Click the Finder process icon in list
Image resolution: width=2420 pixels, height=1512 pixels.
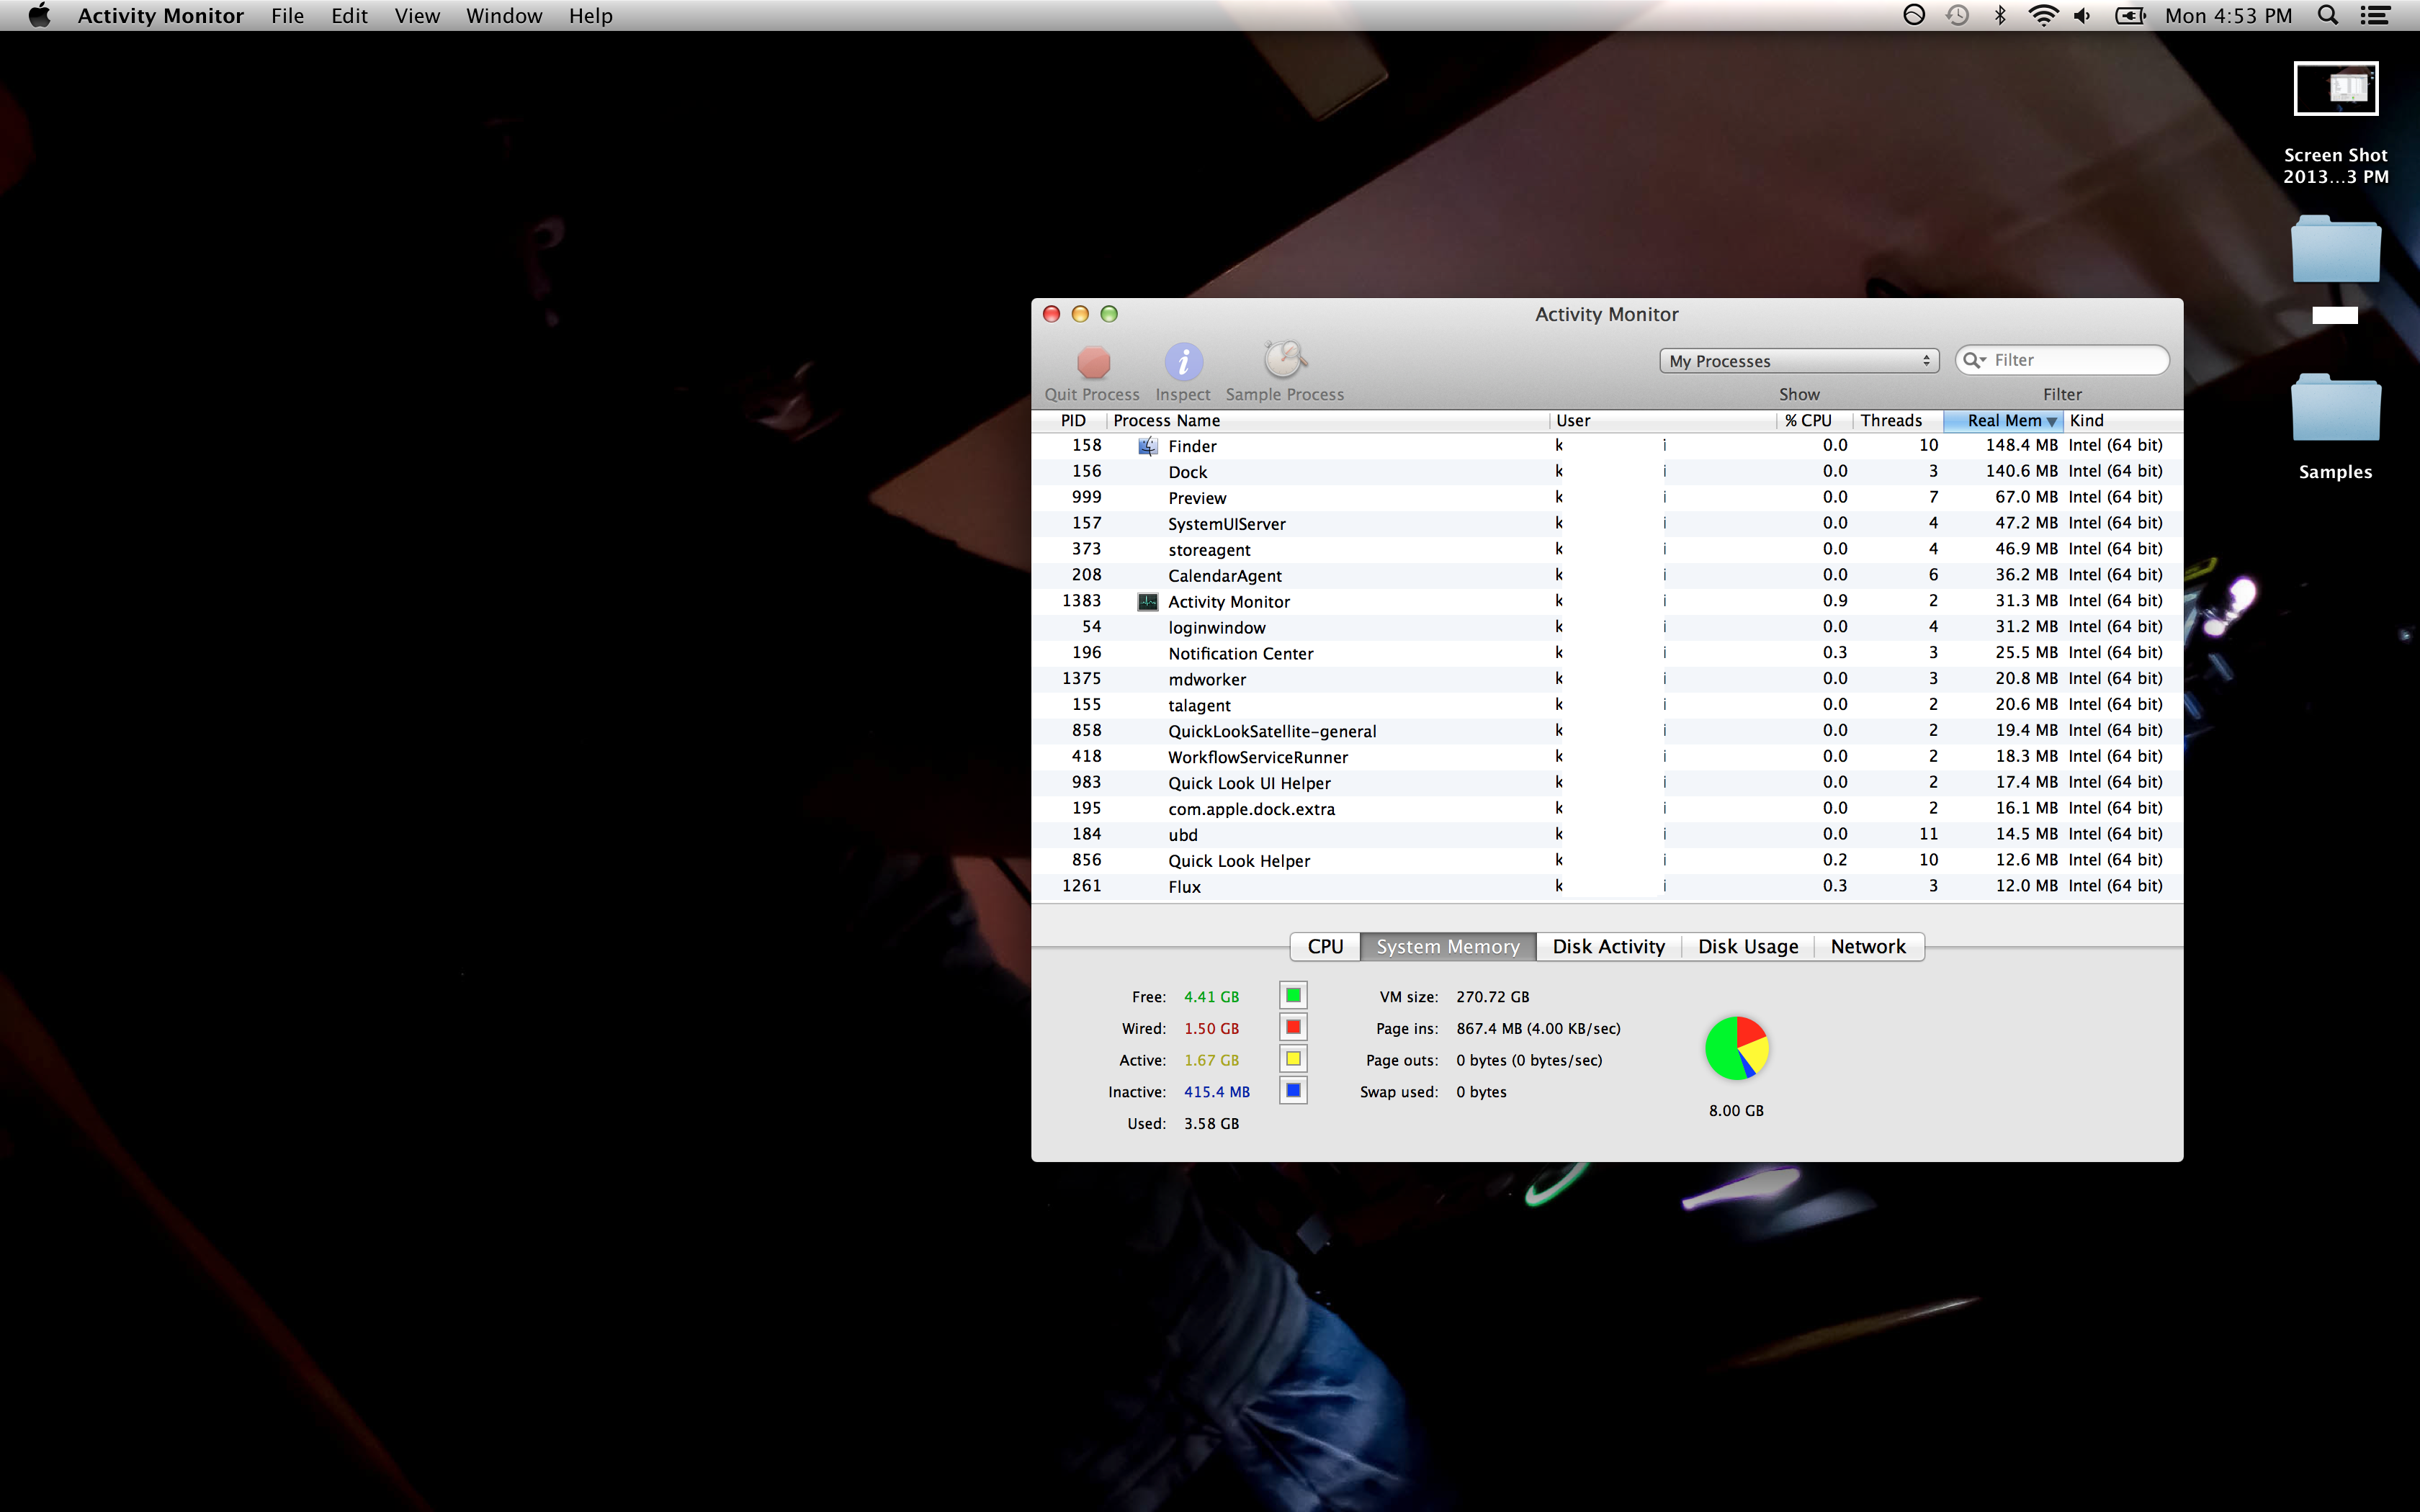click(x=1148, y=446)
